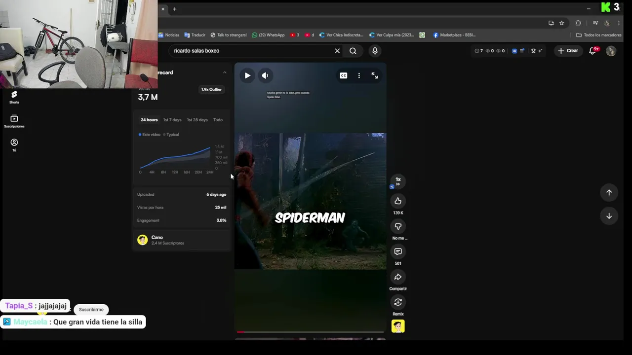Play the Spiderman short video

coord(247,75)
